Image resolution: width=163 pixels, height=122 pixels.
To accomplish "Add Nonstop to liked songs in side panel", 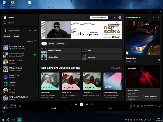I will coord(159,60).
